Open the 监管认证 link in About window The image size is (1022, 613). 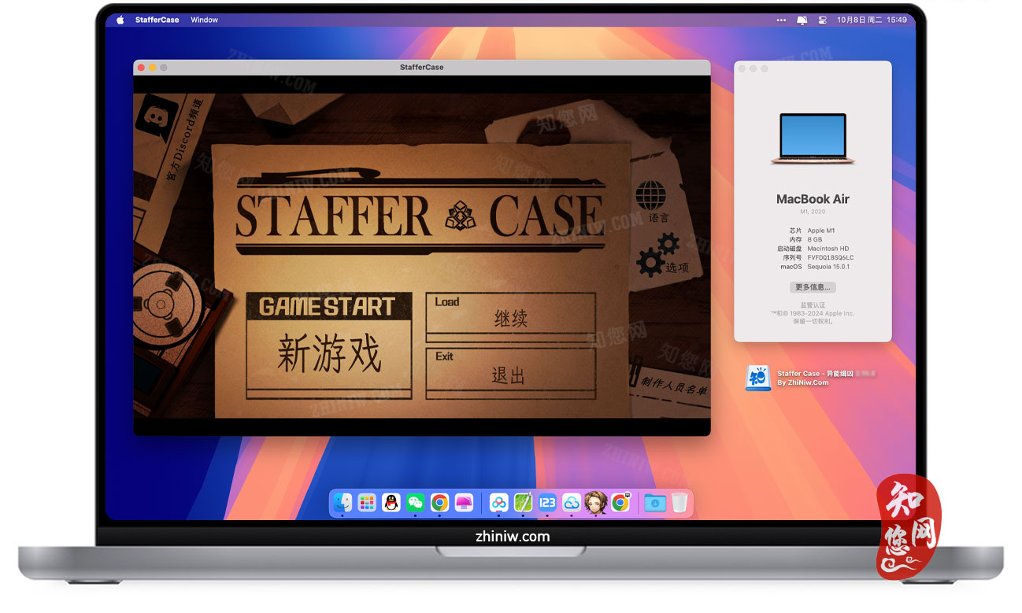tap(813, 305)
